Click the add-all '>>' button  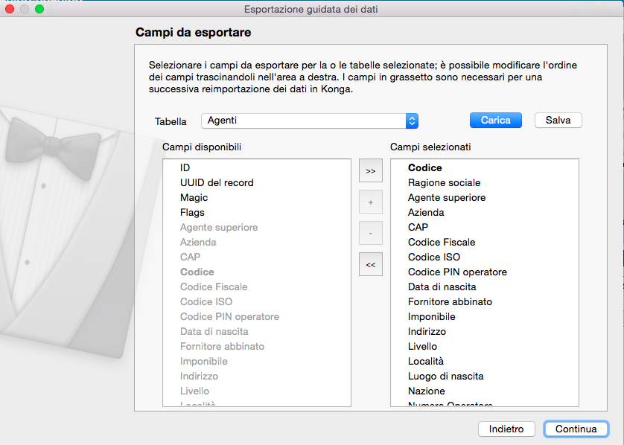(x=370, y=171)
